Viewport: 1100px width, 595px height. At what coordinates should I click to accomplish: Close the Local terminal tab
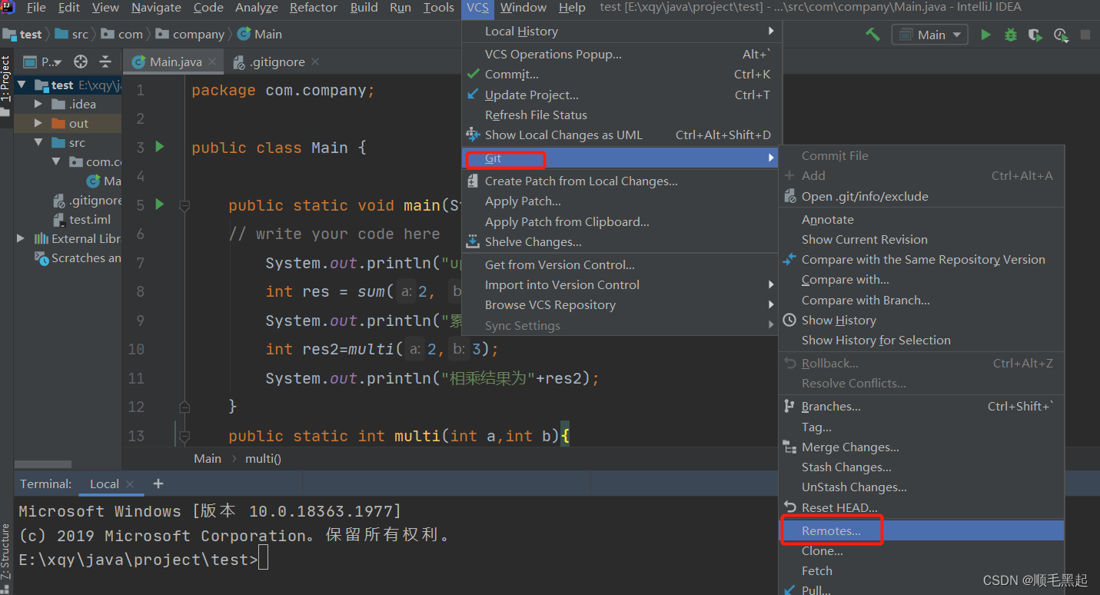(130, 484)
